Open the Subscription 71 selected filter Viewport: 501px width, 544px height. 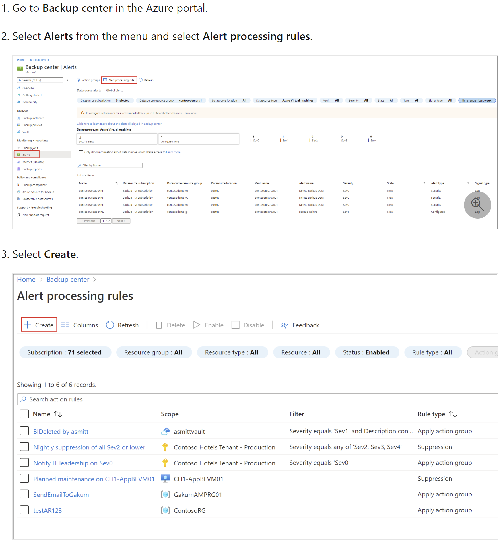[65, 352]
